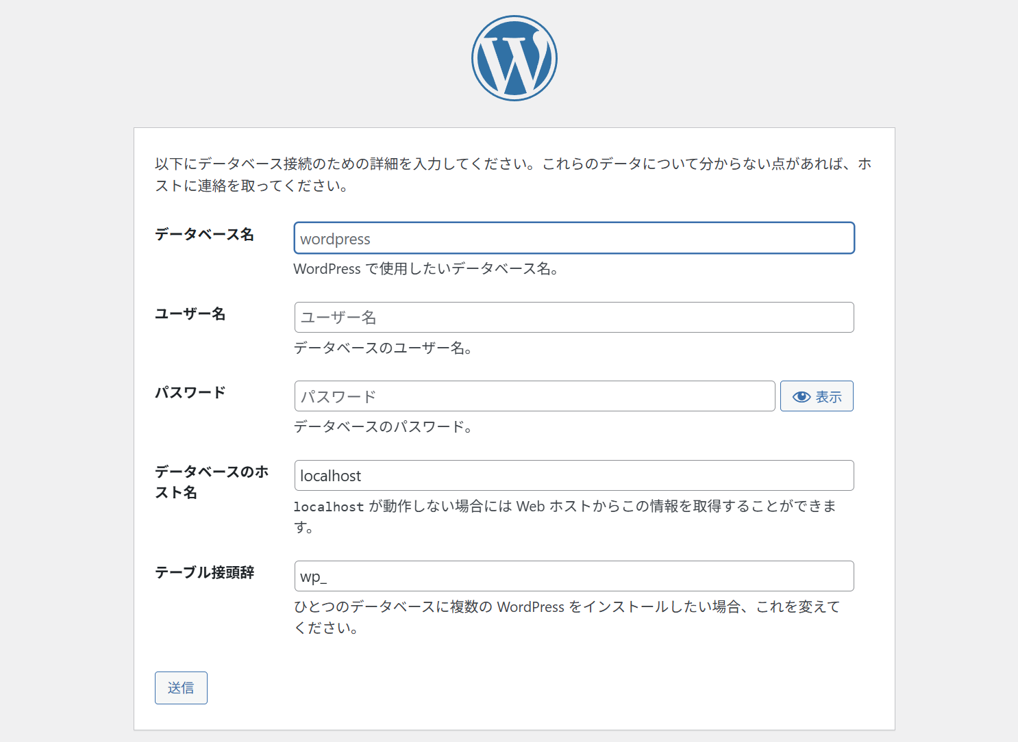Click the bold データベース名 label

pyautogui.click(x=204, y=234)
